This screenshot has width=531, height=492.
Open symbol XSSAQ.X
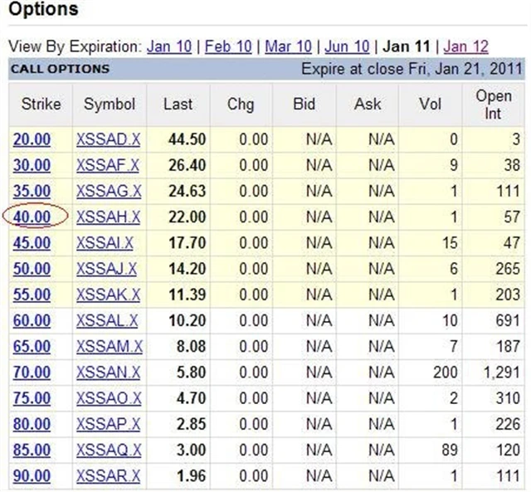[x=108, y=451]
